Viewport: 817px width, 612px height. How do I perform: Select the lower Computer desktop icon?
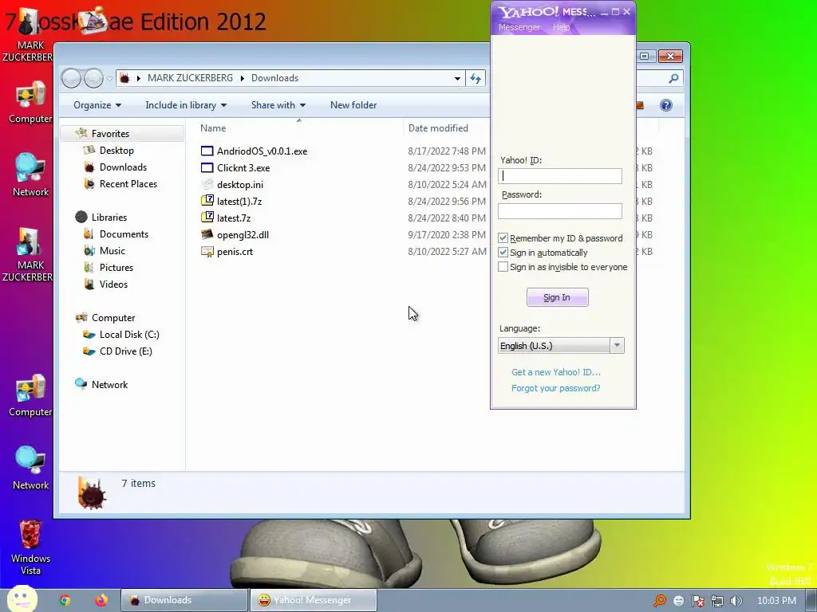coord(30,388)
